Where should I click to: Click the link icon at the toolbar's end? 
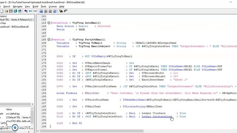click(x=66, y=11)
